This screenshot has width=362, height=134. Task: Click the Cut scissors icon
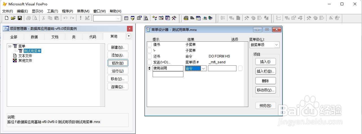43,18
